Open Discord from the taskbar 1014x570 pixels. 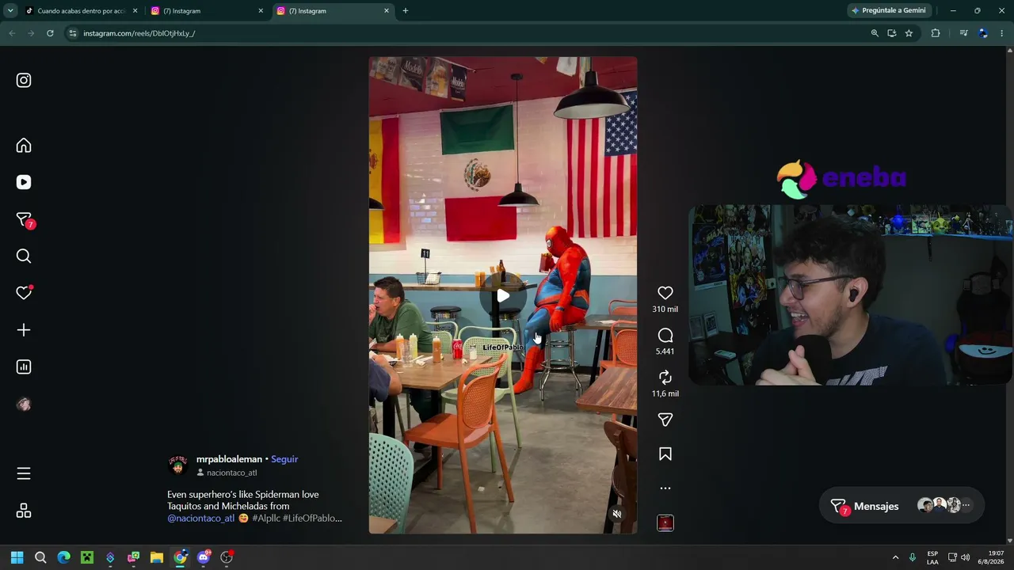(x=204, y=557)
